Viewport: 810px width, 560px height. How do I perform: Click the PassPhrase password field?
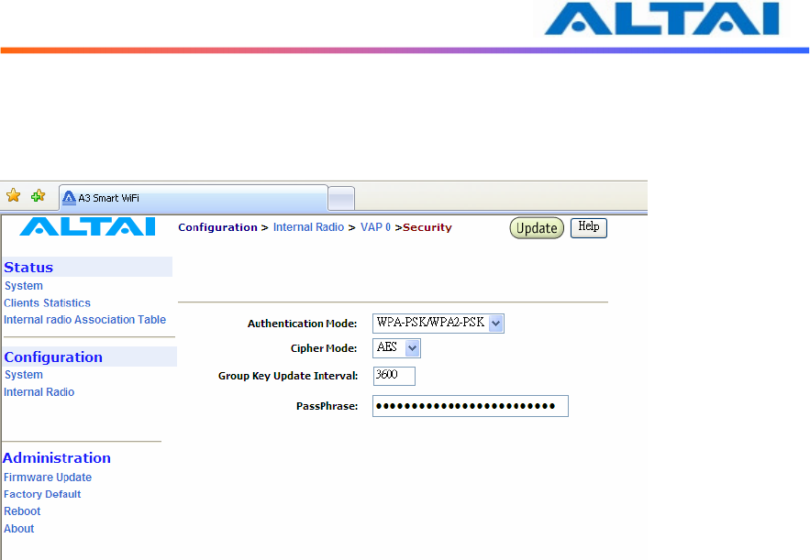click(470, 406)
